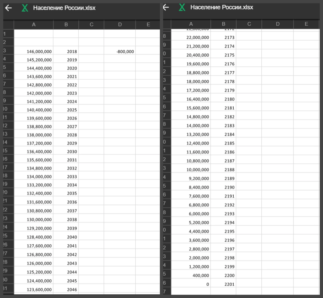Click the cell showing year 2201
323x298 pixels.
(x=223, y=284)
